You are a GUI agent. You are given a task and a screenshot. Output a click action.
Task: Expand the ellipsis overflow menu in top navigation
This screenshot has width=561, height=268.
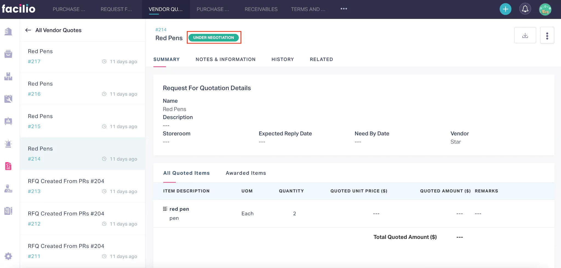click(344, 9)
